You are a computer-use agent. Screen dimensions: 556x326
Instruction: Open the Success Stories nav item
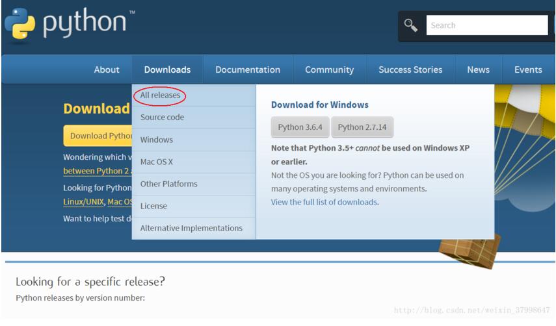click(x=410, y=69)
